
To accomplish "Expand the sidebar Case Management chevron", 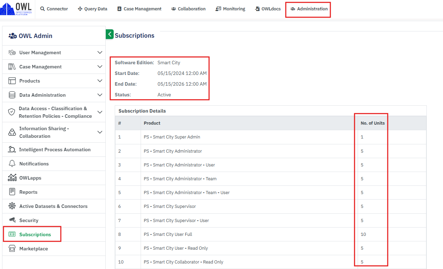I will point(100,67).
